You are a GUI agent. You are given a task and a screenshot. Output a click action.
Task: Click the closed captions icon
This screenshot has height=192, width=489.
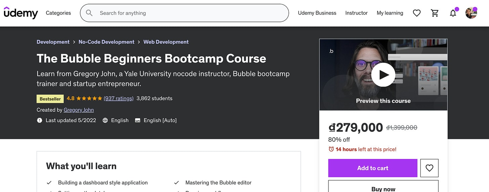click(137, 120)
